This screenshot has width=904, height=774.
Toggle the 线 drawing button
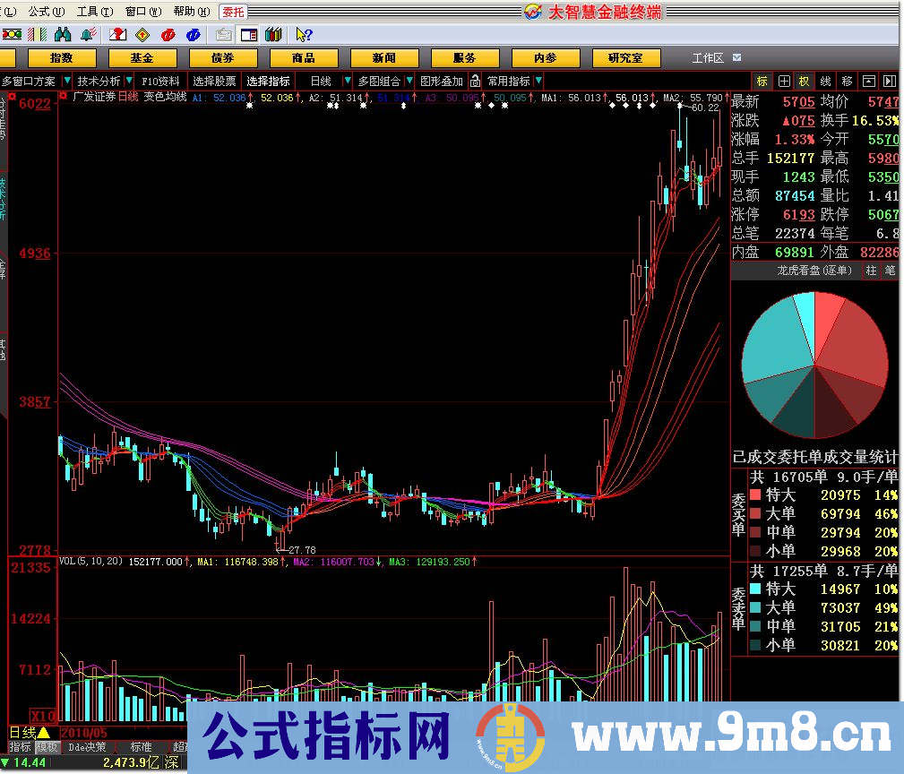point(825,82)
